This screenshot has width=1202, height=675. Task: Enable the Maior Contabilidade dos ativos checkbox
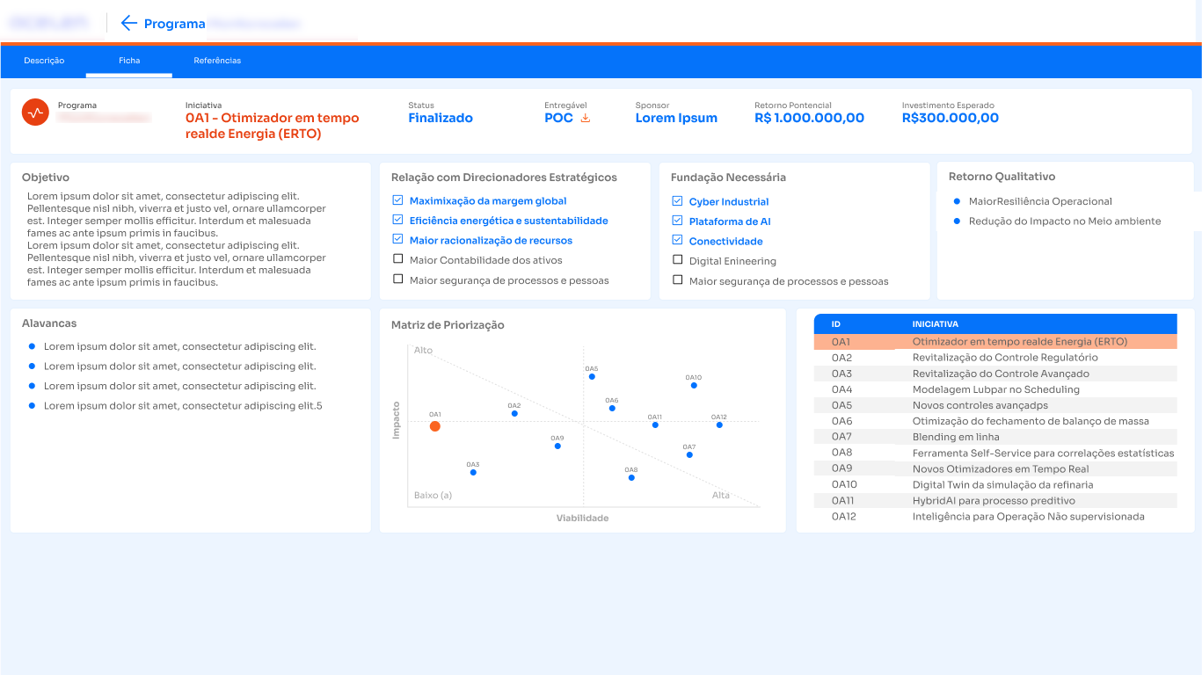tap(397, 259)
